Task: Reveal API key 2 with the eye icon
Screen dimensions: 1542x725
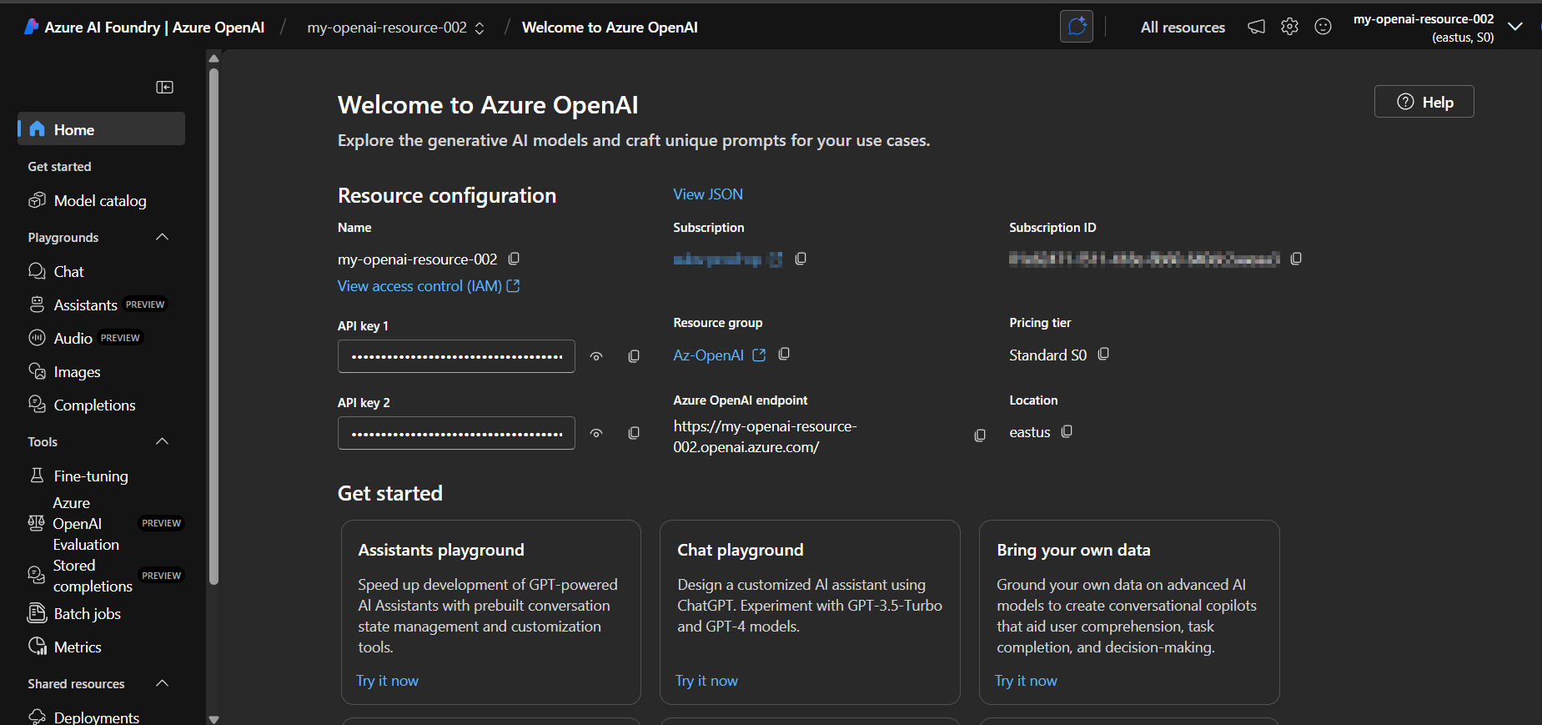Action: (596, 433)
